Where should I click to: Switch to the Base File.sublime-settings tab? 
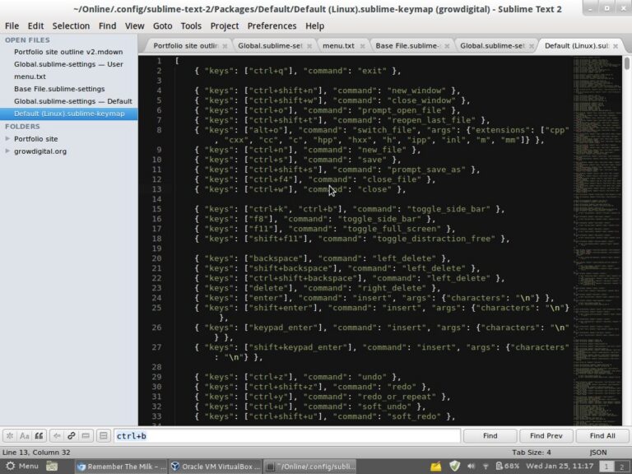(x=408, y=46)
